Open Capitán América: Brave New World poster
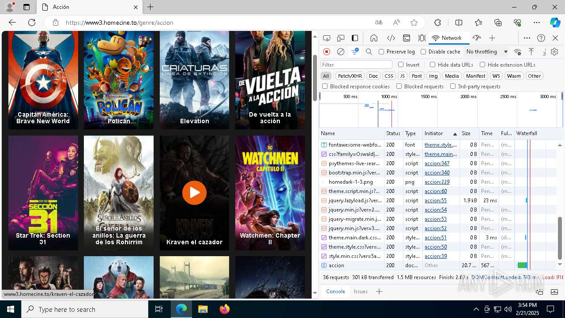 [43, 80]
